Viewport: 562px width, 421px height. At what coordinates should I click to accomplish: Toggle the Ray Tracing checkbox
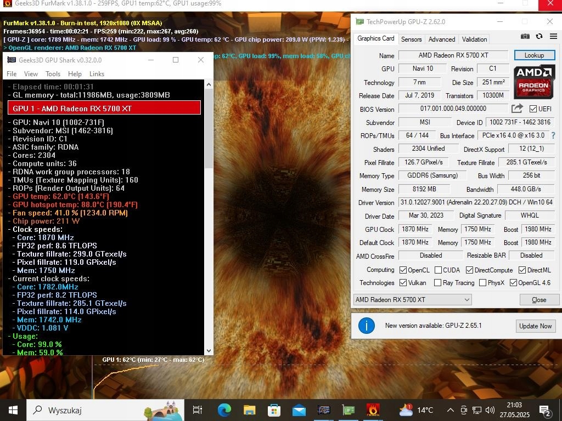[x=437, y=283]
